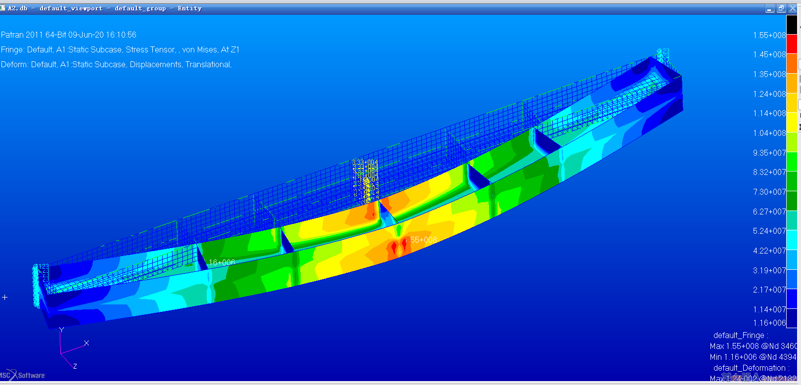Click the 3.19+007 legend value

click(x=769, y=270)
